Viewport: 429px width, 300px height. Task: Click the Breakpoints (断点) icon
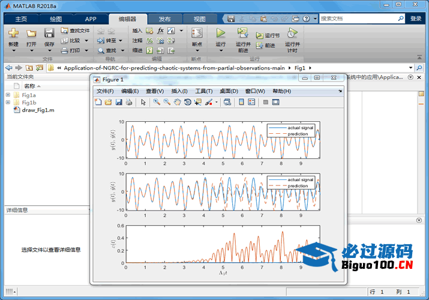[x=197, y=33]
